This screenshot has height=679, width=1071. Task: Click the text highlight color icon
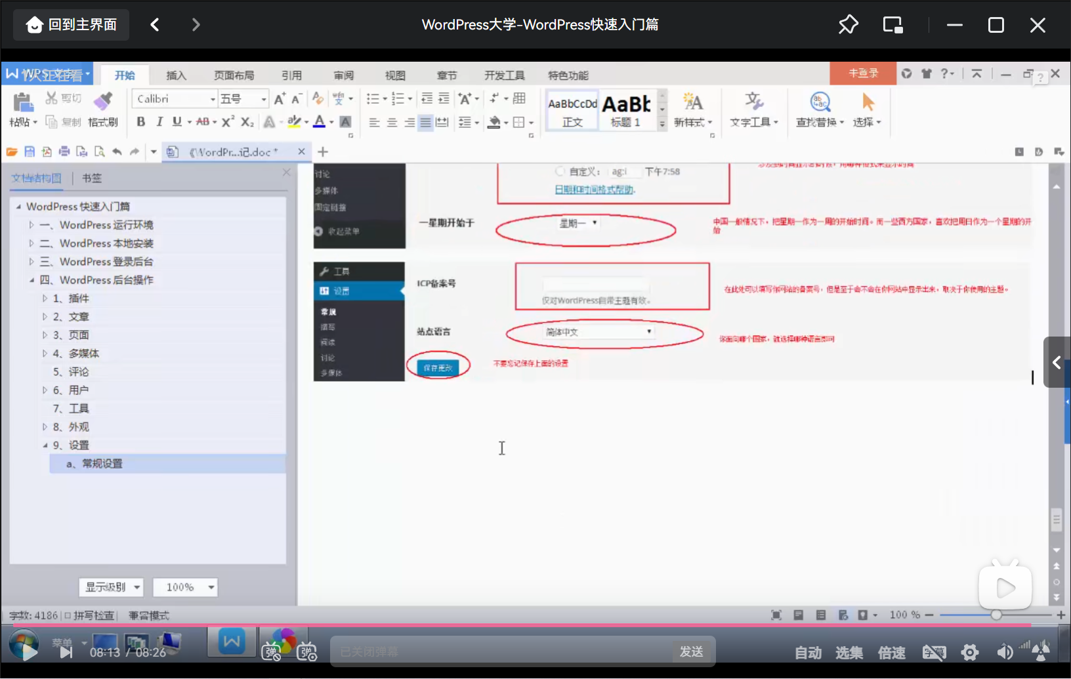[294, 121]
